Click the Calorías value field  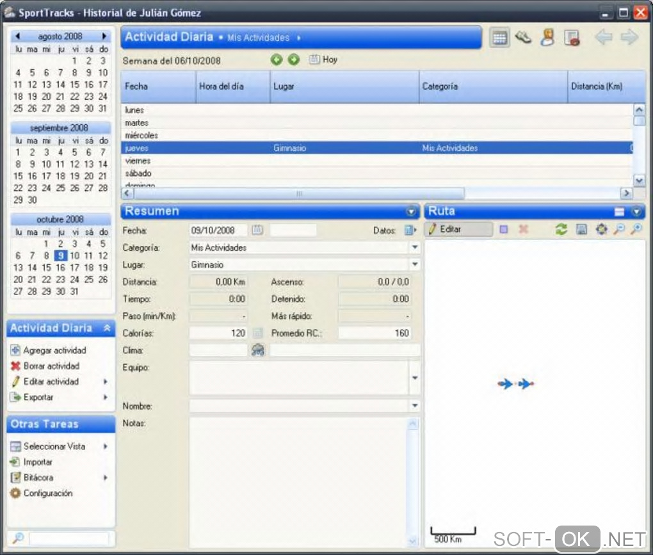pyautogui.click(x=218, y=333)
